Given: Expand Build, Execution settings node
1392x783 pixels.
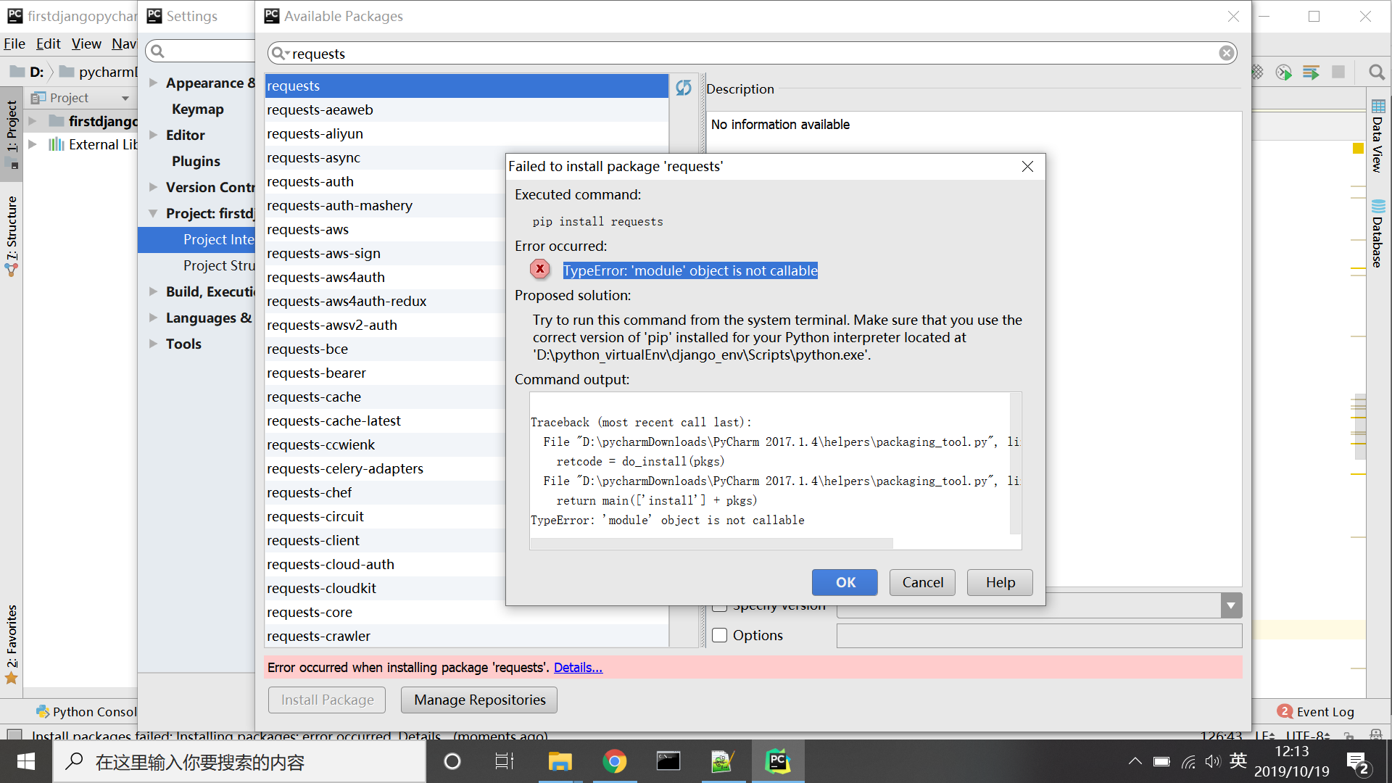Looking at the screenshot, I should tap(153, 291).
